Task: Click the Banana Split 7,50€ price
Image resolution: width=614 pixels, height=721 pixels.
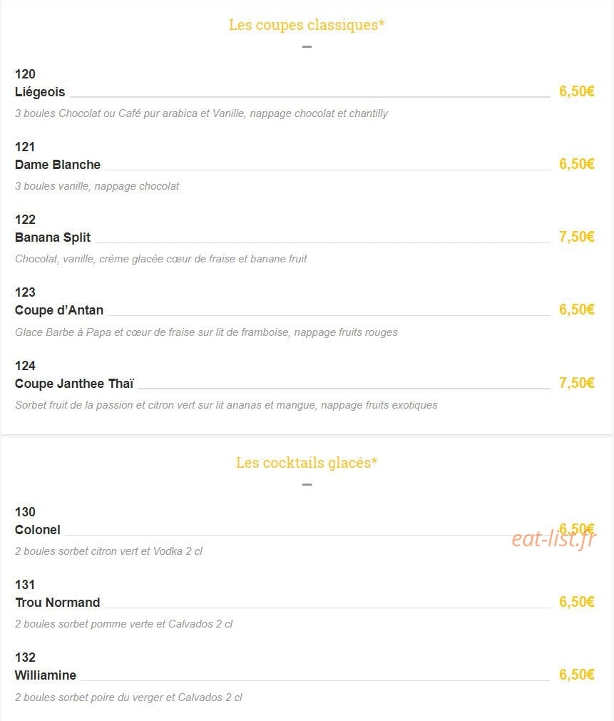Action: point(576,237)
